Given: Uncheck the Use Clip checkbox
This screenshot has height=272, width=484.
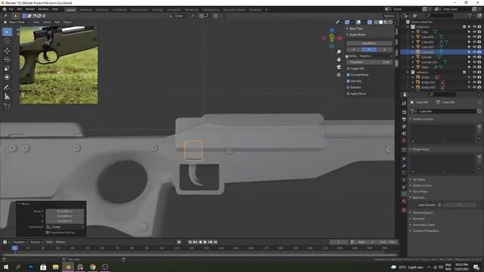Looking at the screenshot, I should point(348,81).
